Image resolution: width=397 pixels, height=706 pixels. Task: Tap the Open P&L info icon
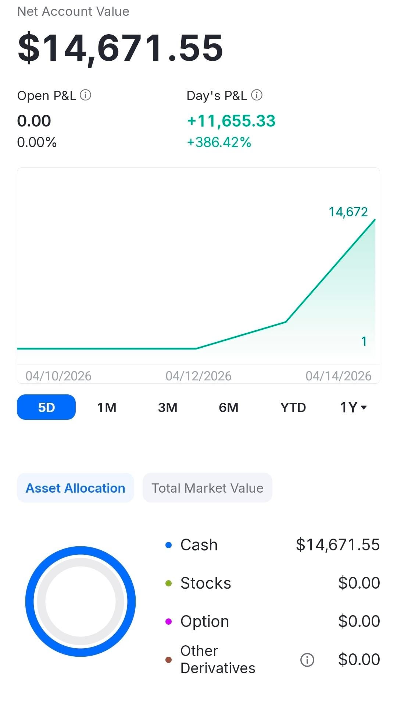coord(85,95)
